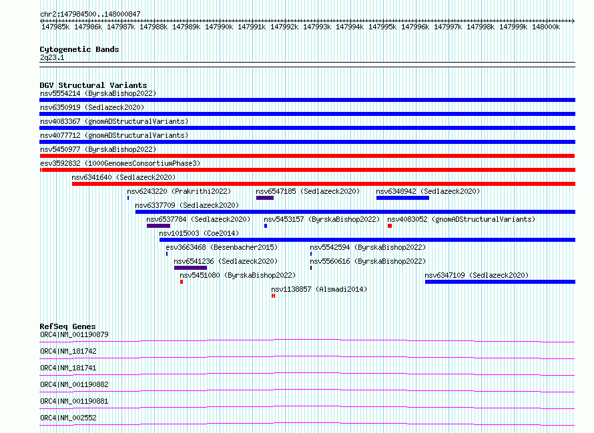Click nsv5451080 (ByrskaBishop2022) label

click(x=238, y=275)
